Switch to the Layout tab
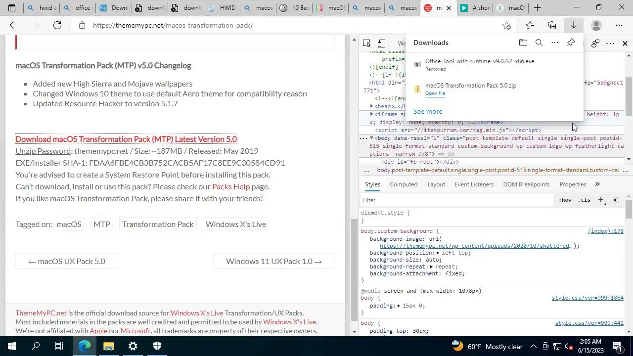The width and height of the screenshot is (633, 356). (436, 184)
